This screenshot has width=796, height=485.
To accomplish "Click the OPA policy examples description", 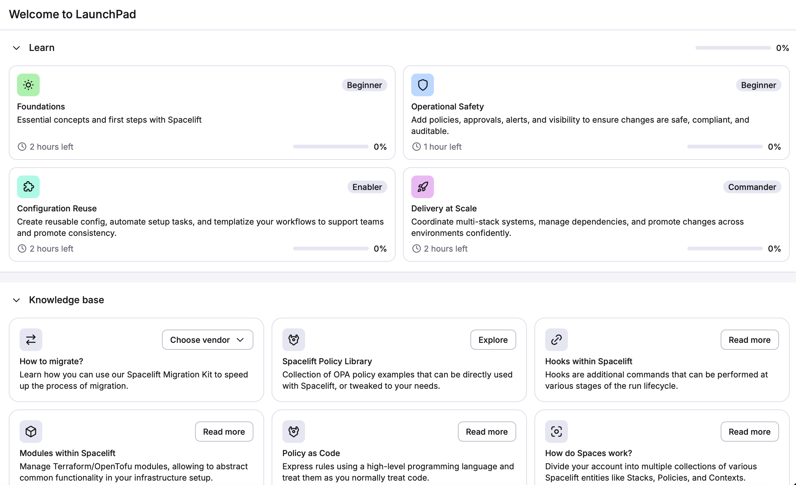I will (397, 380).
